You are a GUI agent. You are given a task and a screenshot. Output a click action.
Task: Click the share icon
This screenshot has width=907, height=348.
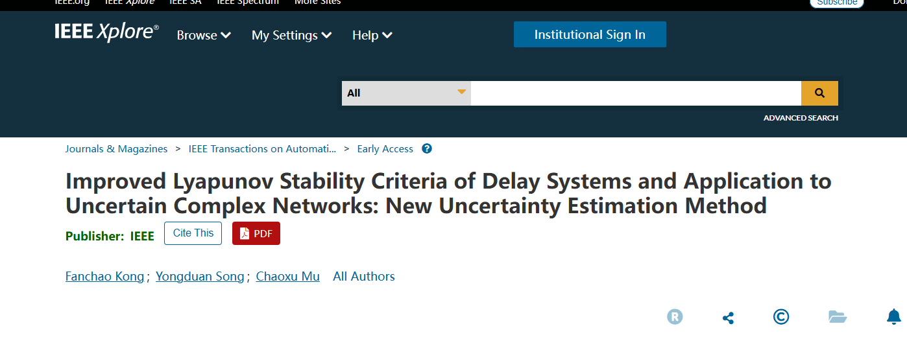point(728,318)
